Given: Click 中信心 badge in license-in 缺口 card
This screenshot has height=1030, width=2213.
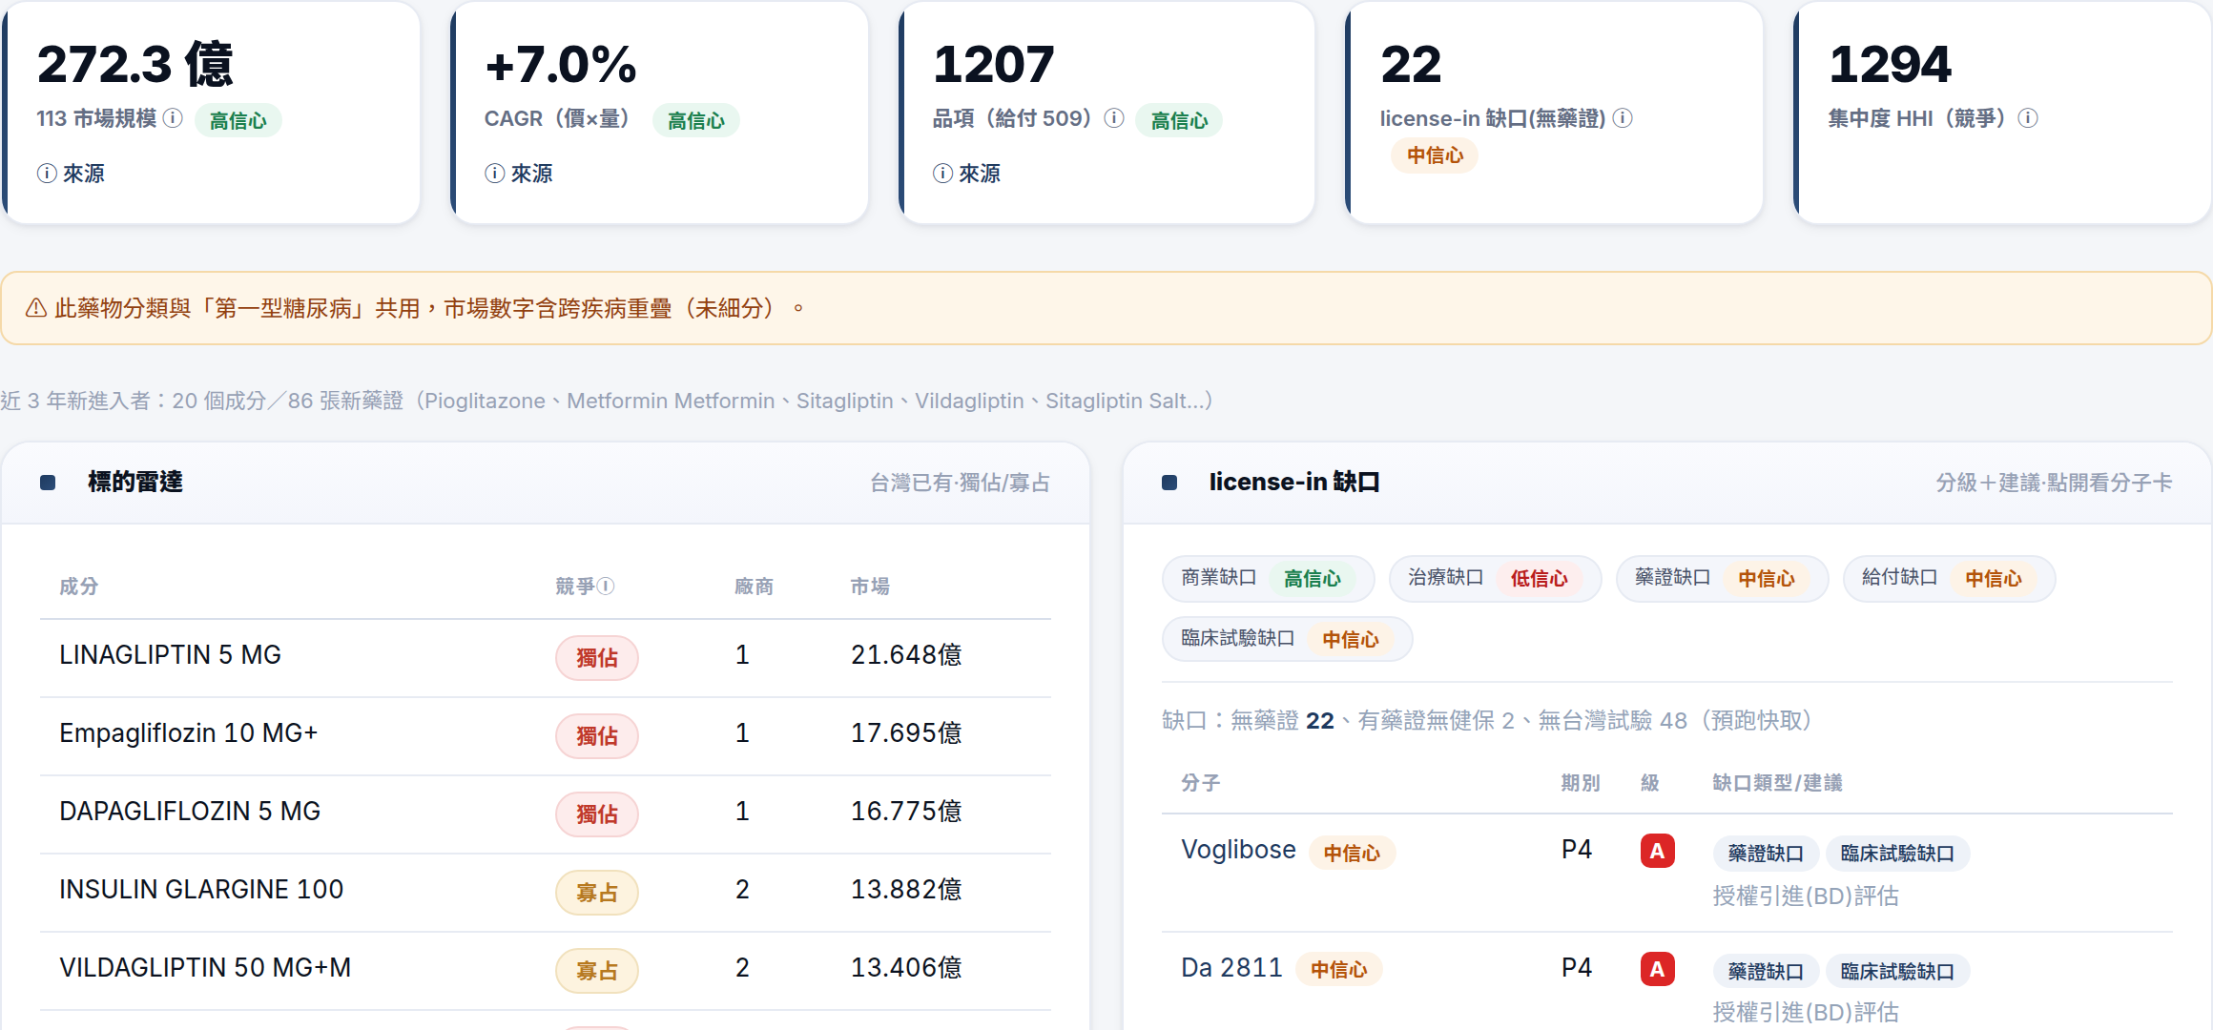Looking at the screenshot, I should click(x=1435, y=155).
